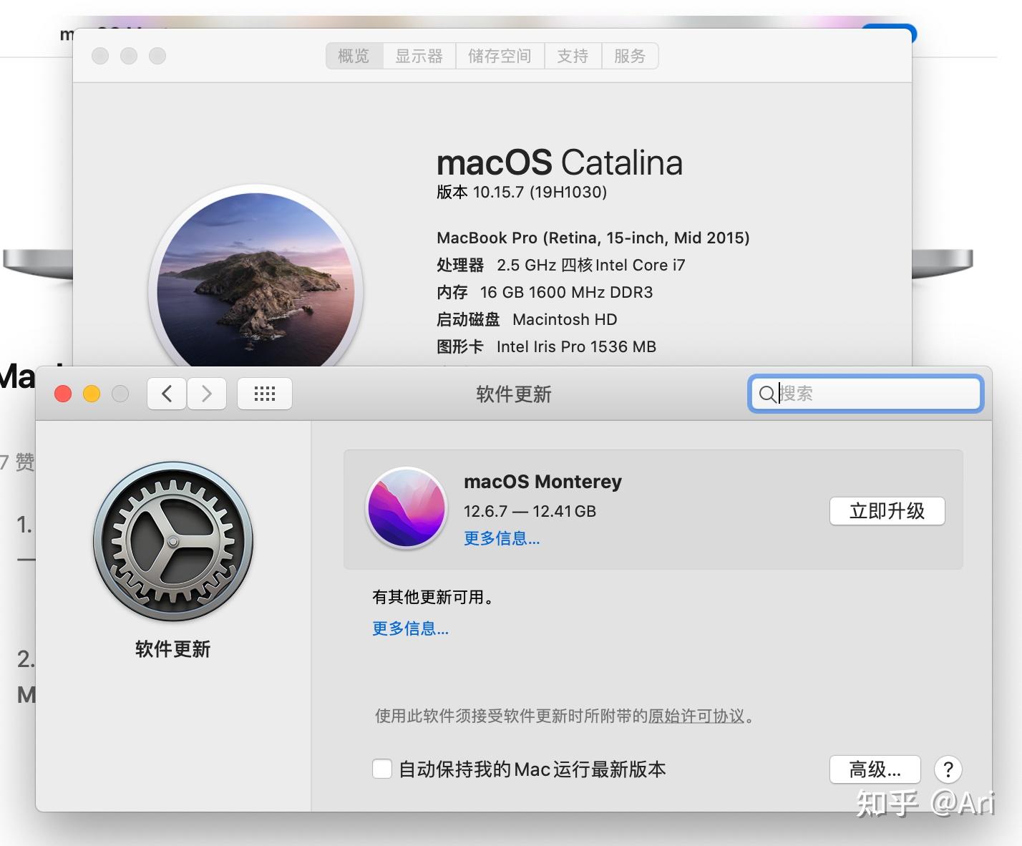Open the 原始许可协议 license agreement link
This screenshot has width=1022, height=846.
tap(696, 716)
